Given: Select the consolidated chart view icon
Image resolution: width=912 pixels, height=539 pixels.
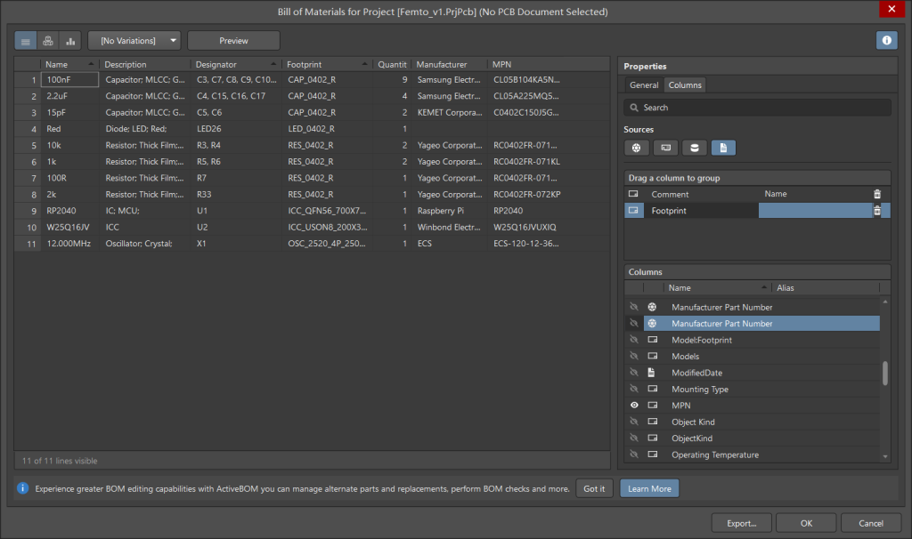Looking at the screenshot, I should click(x=70, y=41).
